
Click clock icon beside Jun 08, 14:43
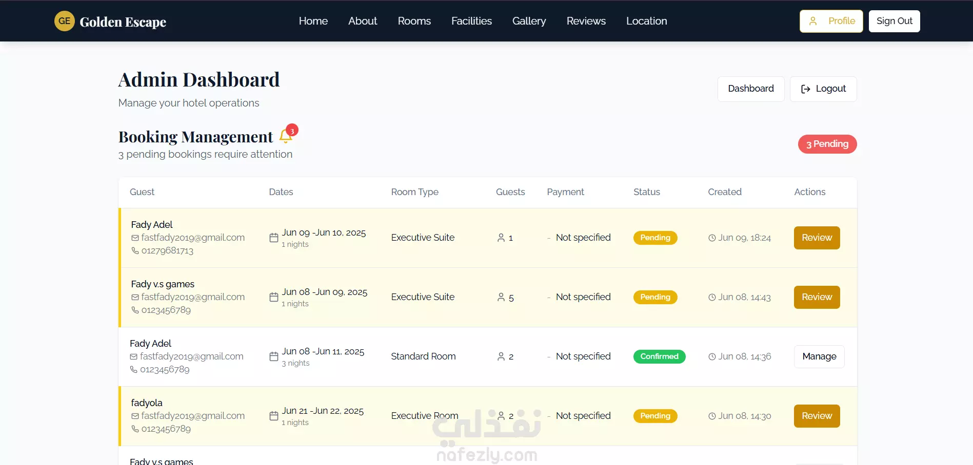coord(712,297)
